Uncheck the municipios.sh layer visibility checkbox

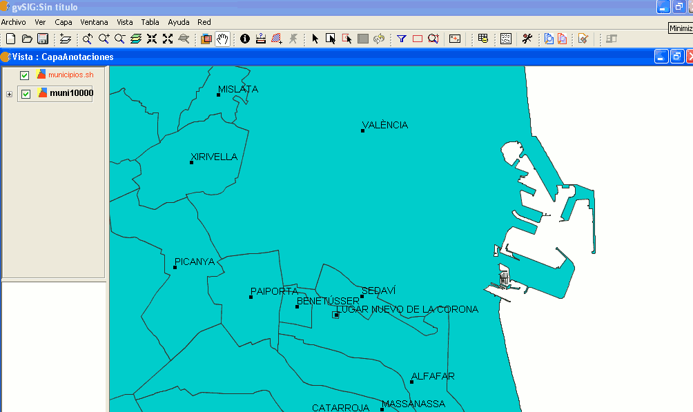coord(25,75)
